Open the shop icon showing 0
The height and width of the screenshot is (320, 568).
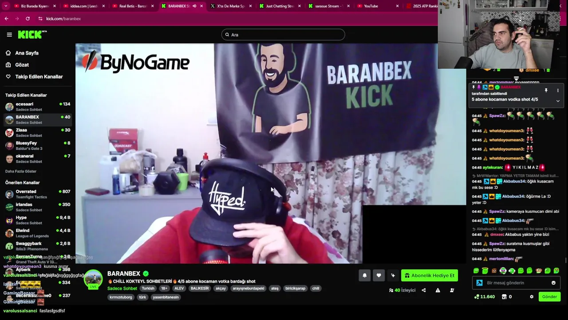[x=506, y=297]
